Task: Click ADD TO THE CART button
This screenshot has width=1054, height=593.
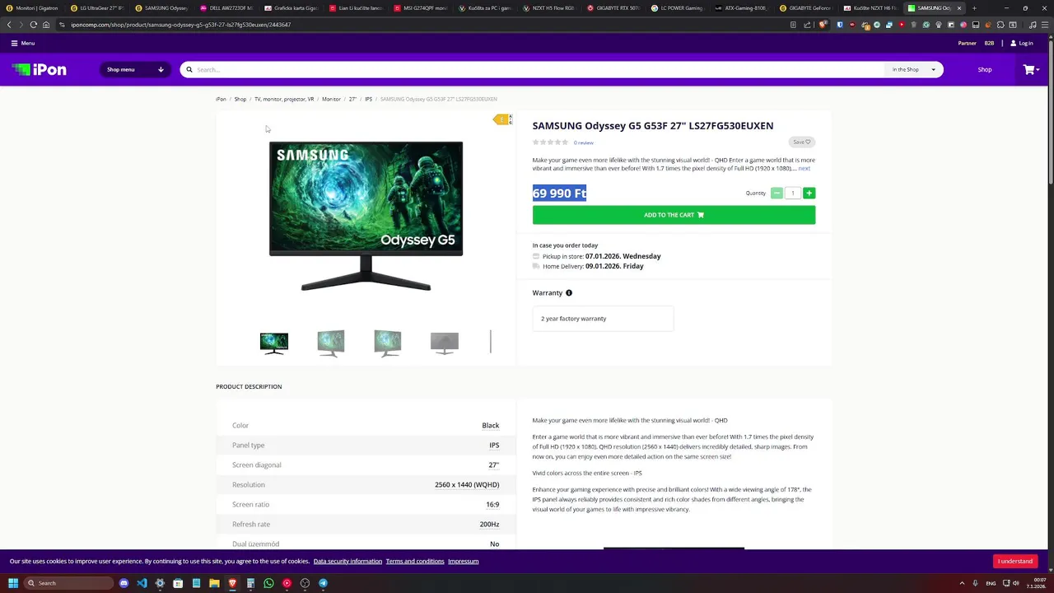Action: (674, 215)
